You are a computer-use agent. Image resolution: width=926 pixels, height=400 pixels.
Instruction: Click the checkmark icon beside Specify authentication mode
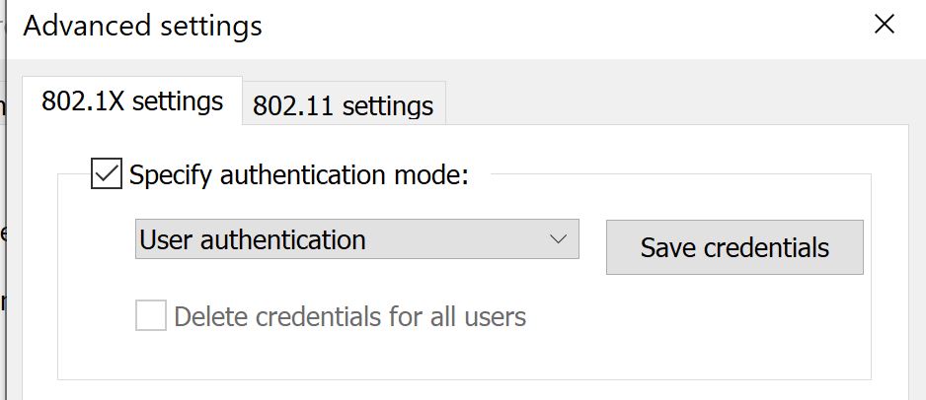coord(106,174)
